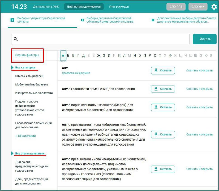Expand '+ 13 категорий' link

pyautogui.click(x=25, y=136)
